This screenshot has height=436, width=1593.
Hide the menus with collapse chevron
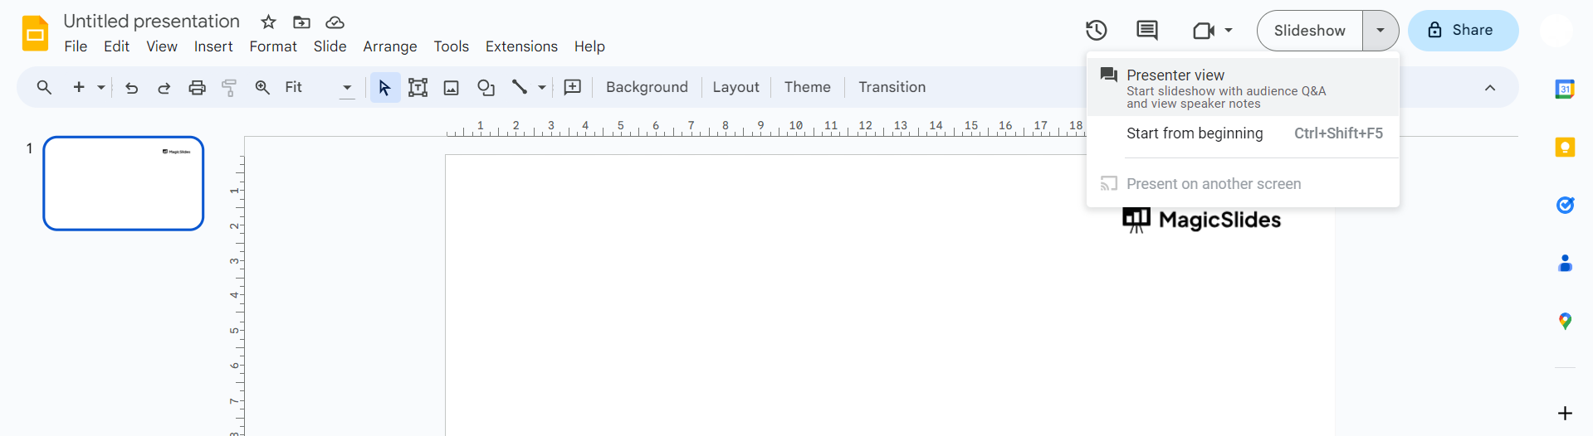tap(1490, 88)
